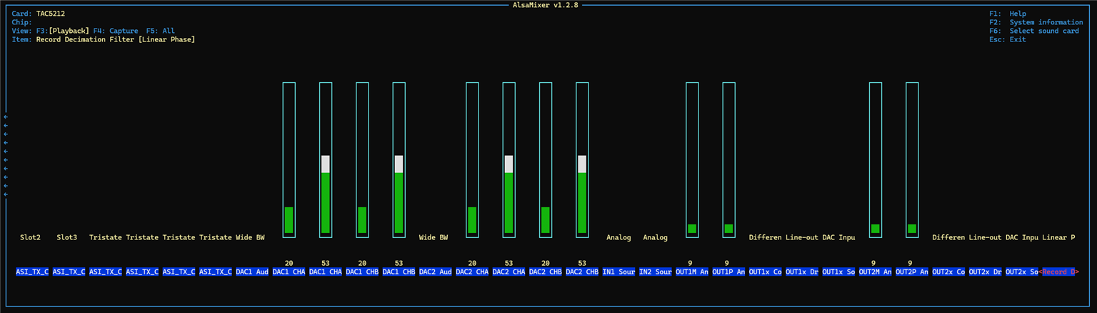Select the OUT1x Dr control label
Image resolution: width=1097 pixels, height=313 pixels.
(801, 272)
